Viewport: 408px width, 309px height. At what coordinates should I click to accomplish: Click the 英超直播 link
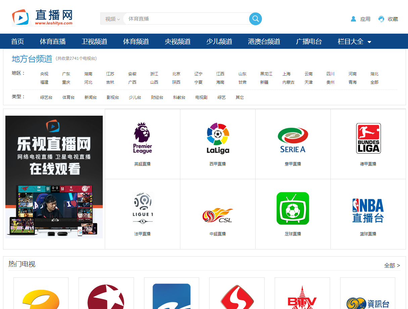coord(142,164)
